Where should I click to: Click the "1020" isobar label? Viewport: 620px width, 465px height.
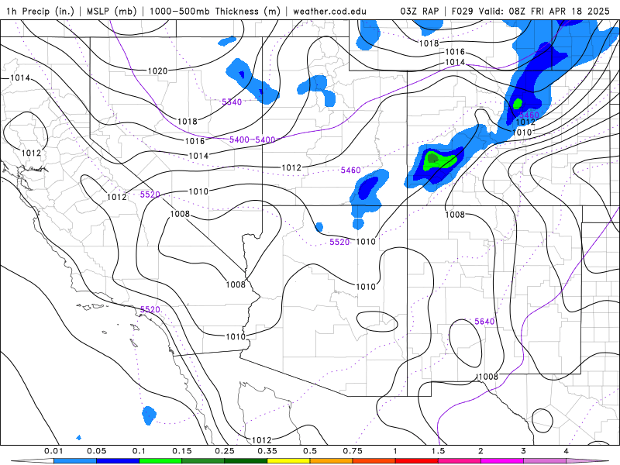158,71
